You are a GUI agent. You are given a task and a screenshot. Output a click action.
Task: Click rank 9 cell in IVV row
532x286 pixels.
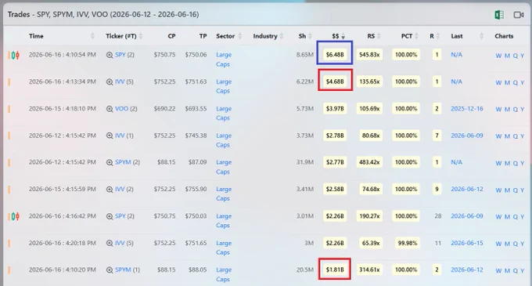pyautogui.click(x=437, y=189)
